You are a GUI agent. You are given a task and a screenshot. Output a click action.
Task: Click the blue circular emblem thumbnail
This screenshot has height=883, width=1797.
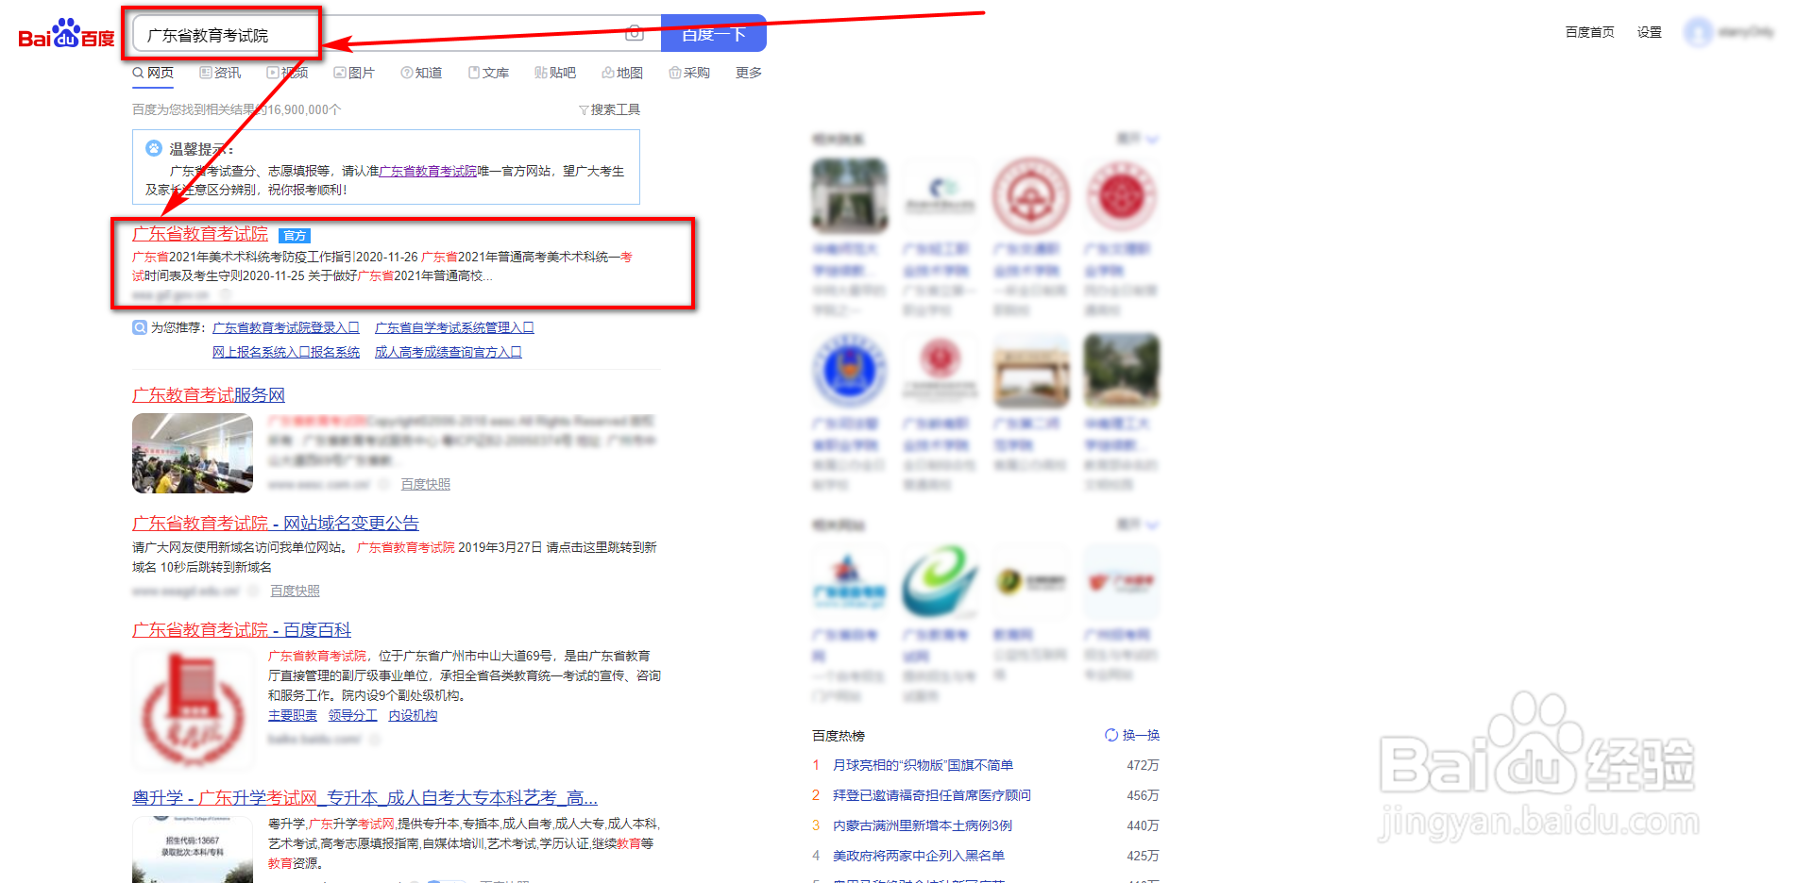pyautogui.click(x=850, y=370)
